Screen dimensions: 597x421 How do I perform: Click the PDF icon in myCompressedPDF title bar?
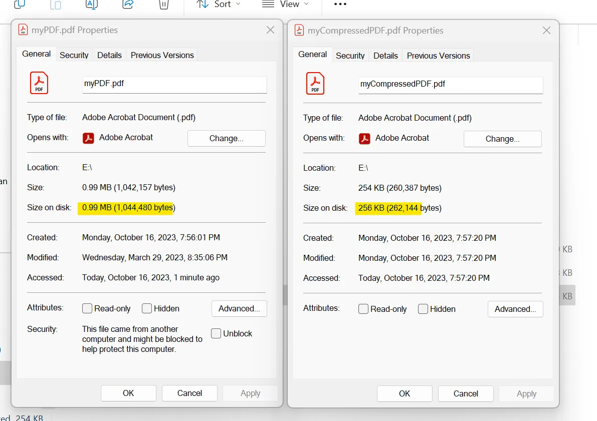(x=299, y=30)
